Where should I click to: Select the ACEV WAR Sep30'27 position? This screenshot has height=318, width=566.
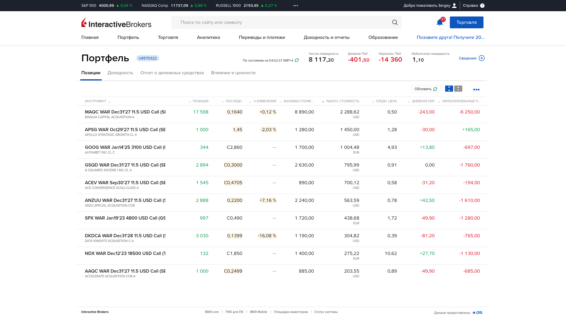pyautogui.click(x=283, y=185)
